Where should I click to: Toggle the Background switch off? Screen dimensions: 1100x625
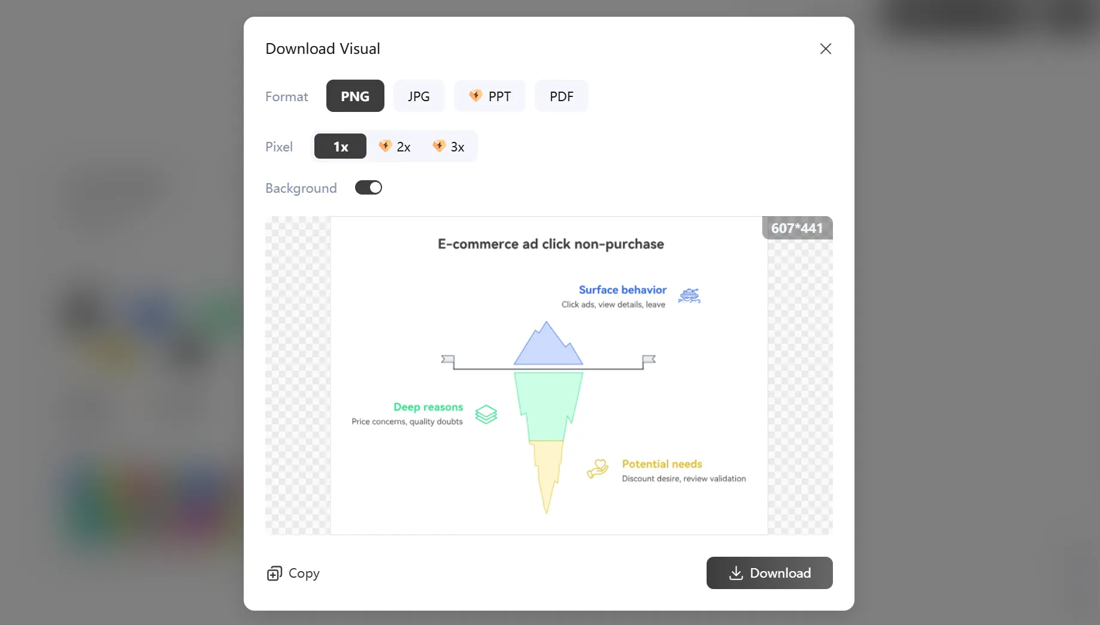[368, 188]
